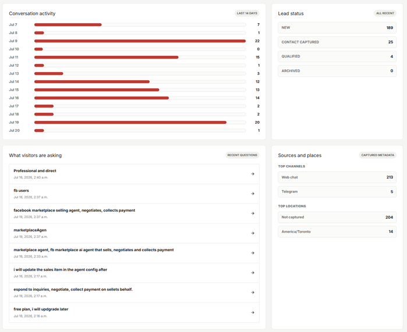
Task: Open the Qualified leads row
Action: (337, 56)
